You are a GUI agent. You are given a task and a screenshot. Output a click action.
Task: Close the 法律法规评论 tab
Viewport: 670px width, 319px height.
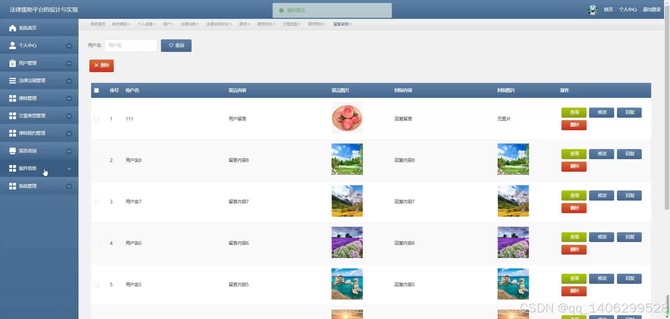231,24
